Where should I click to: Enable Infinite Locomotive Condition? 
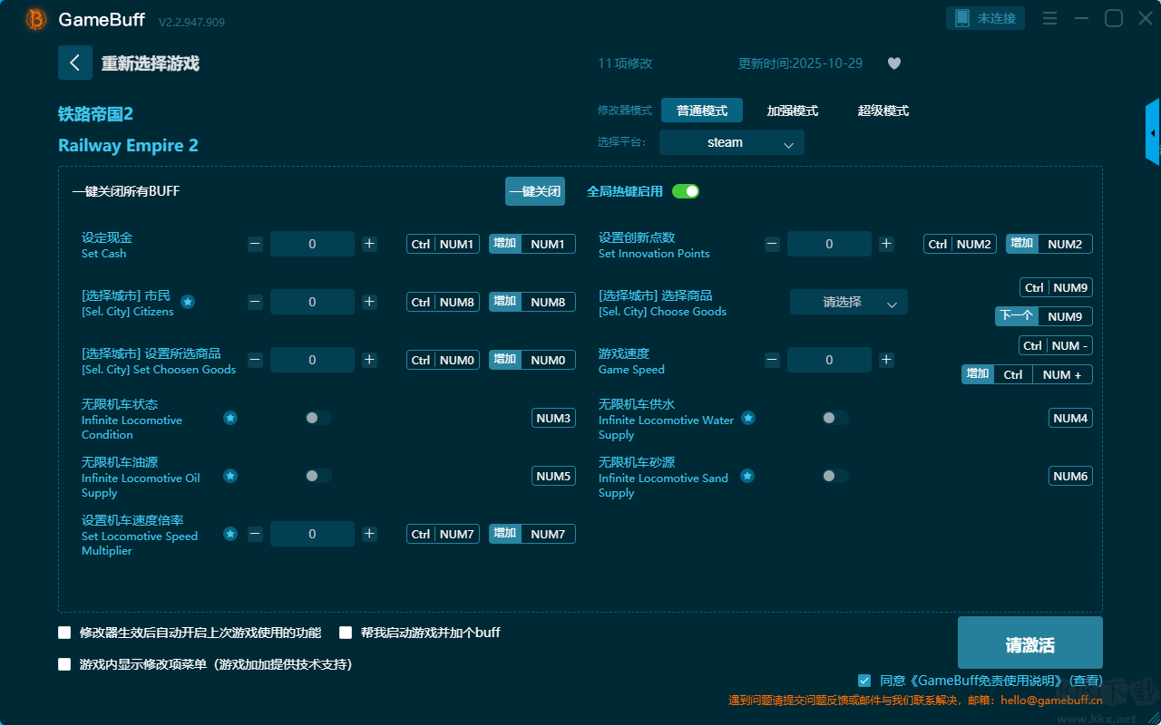(318, 418)
